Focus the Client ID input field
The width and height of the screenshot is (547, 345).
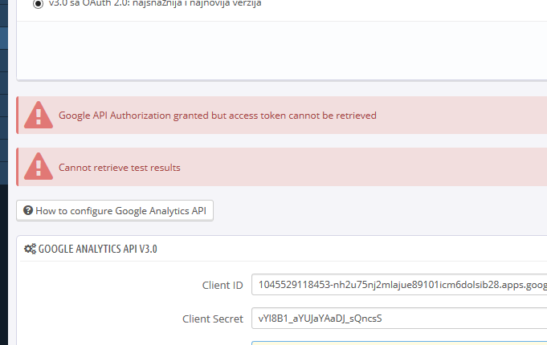tap(399, 285)
